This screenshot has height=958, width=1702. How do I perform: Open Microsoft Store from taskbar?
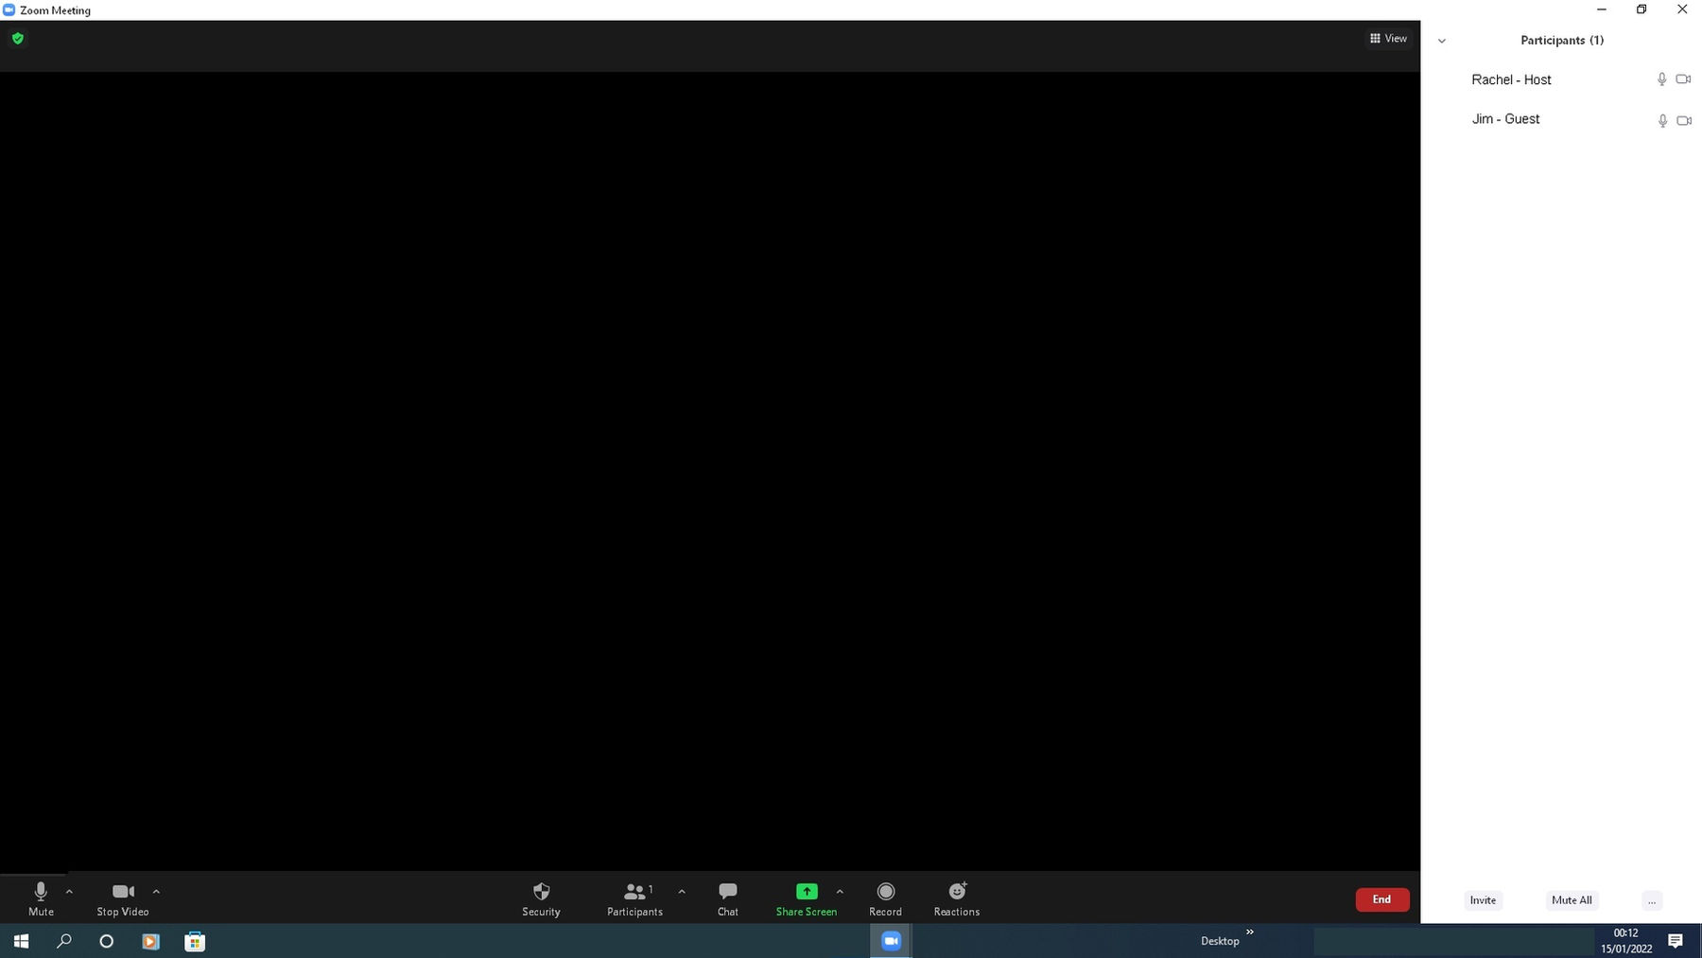pos(195,941)
